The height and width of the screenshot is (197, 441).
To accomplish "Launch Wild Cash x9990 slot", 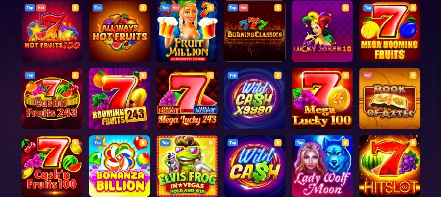I will (x=254, y=99).
